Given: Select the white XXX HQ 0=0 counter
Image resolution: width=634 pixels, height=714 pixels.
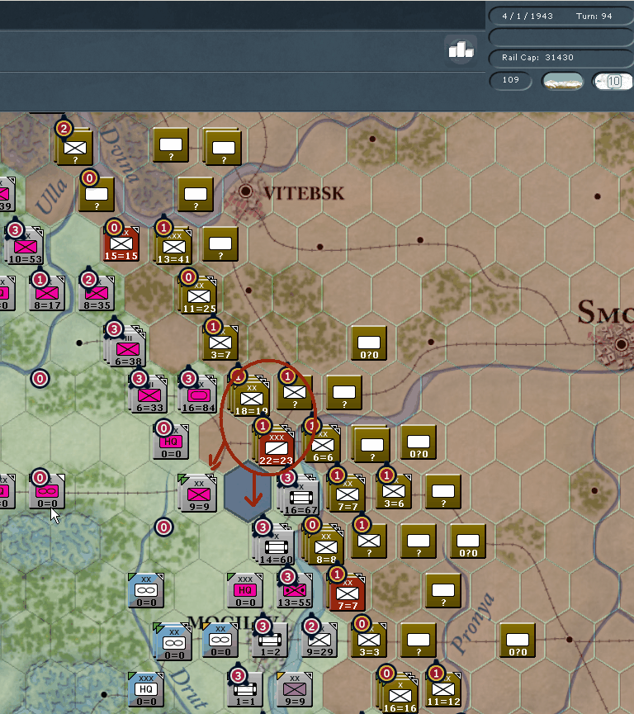Looking at the screenshot, I should (x=146, y=689).
